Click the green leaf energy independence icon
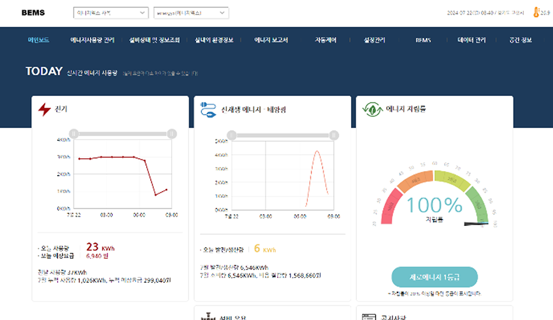The height and width of the screenshot is (320, 553). click(371, 109)
